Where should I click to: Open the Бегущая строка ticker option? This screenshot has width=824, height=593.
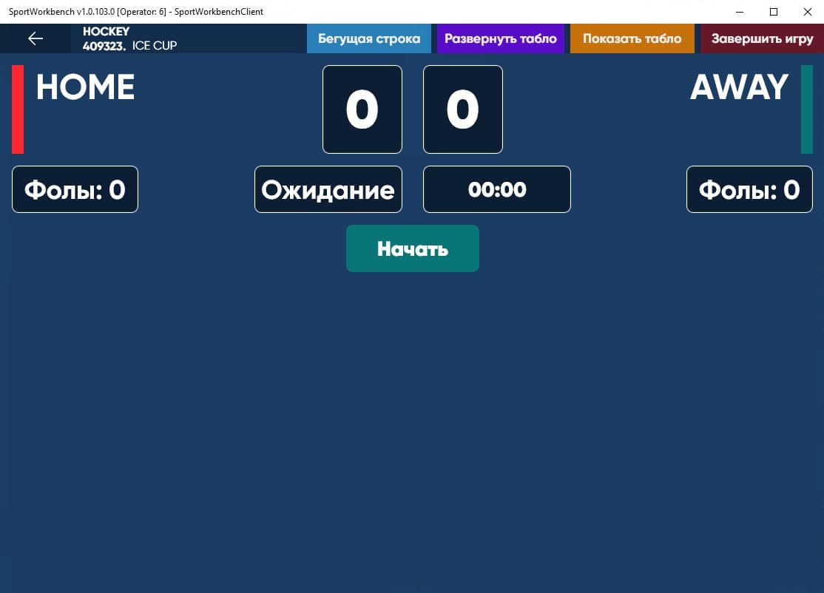click(x=368, y=38)
